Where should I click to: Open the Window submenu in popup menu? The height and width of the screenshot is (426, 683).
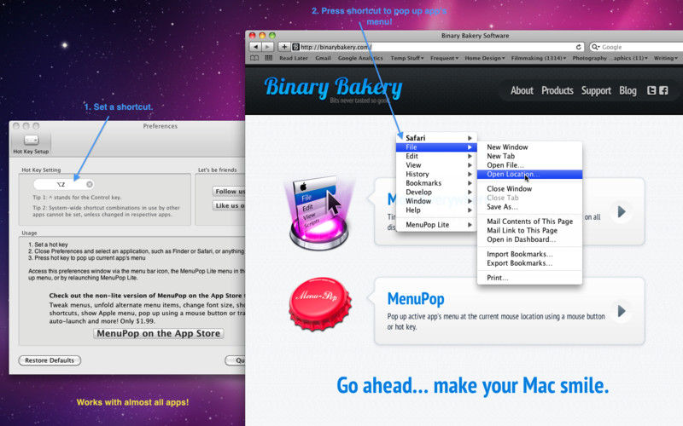[436, 201]
